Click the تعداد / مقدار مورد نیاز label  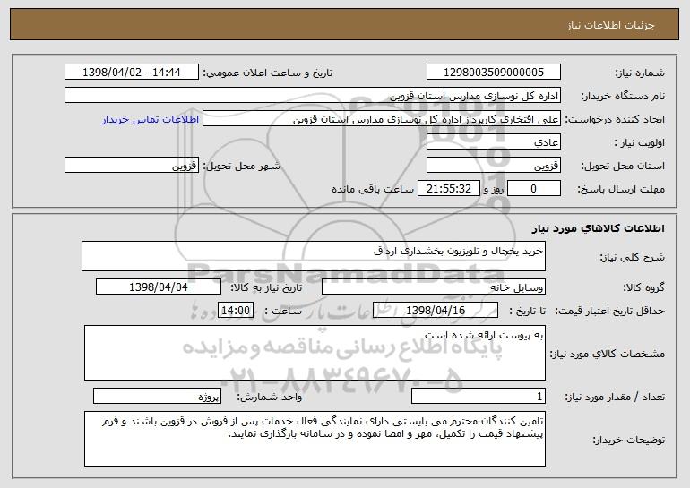[x=615, y=397]
